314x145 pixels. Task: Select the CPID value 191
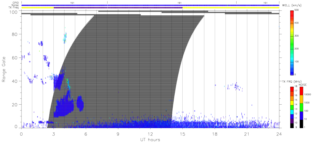(180, 3)
